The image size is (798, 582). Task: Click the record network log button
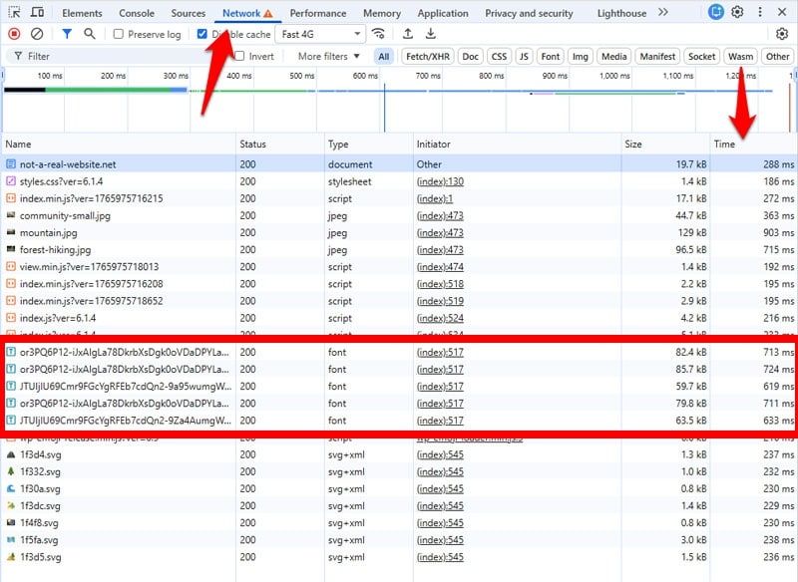pos(12,33)
